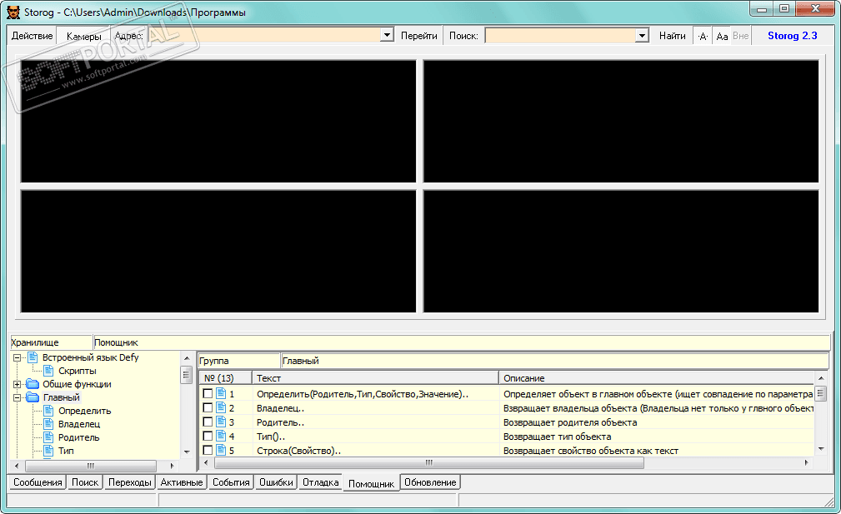Click tree panel horizontal scrollbar thumb
Viewport: 841px width, 514px height.
(x=91, y=466)
